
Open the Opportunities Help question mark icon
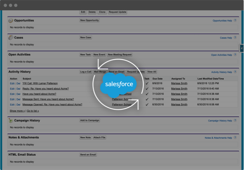[235, 20]
